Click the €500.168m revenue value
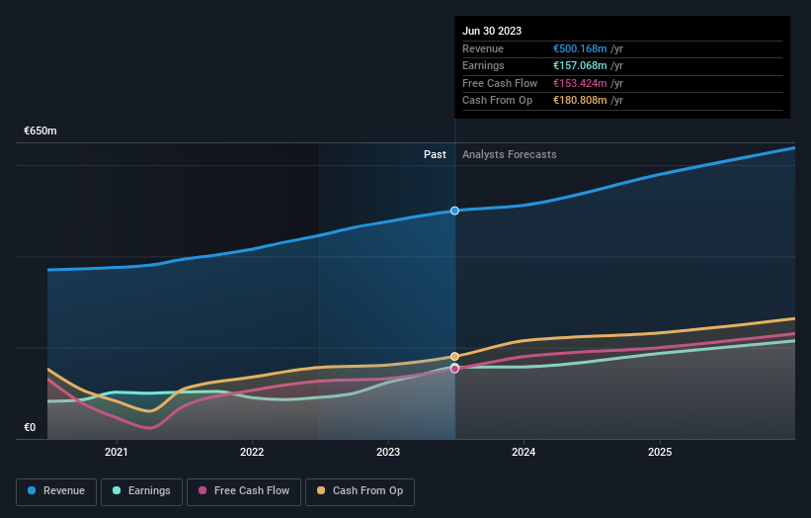Viewport: 811px width, 518px height. pyautogui.click(x=580, y=48)
